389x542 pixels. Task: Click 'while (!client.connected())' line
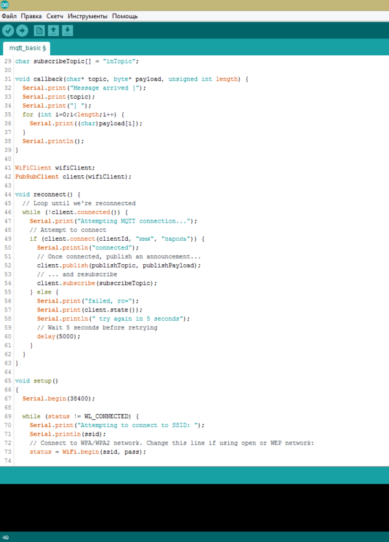click(x=75, y=212)
